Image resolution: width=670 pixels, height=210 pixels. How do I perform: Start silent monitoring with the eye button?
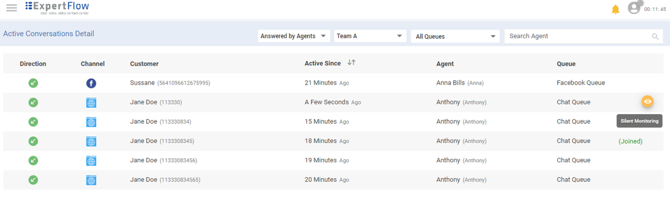[x=648, y=102]
